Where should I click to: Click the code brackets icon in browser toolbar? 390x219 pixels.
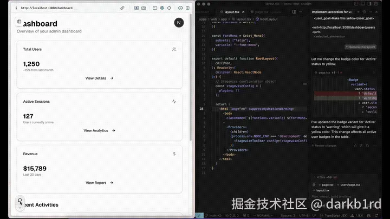point(180,8)
